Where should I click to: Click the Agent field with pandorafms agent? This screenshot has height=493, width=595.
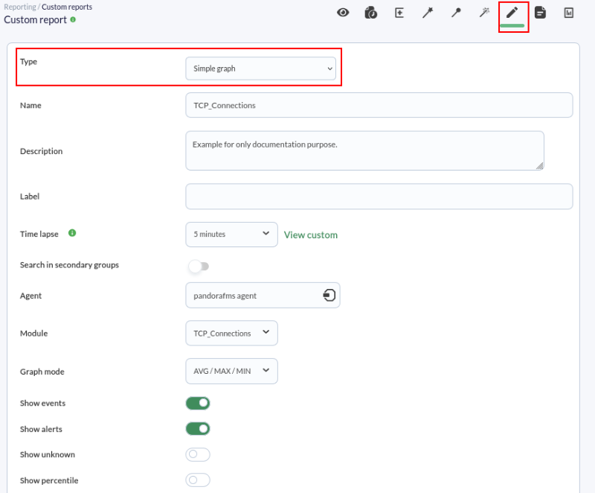tap(263, 295)
